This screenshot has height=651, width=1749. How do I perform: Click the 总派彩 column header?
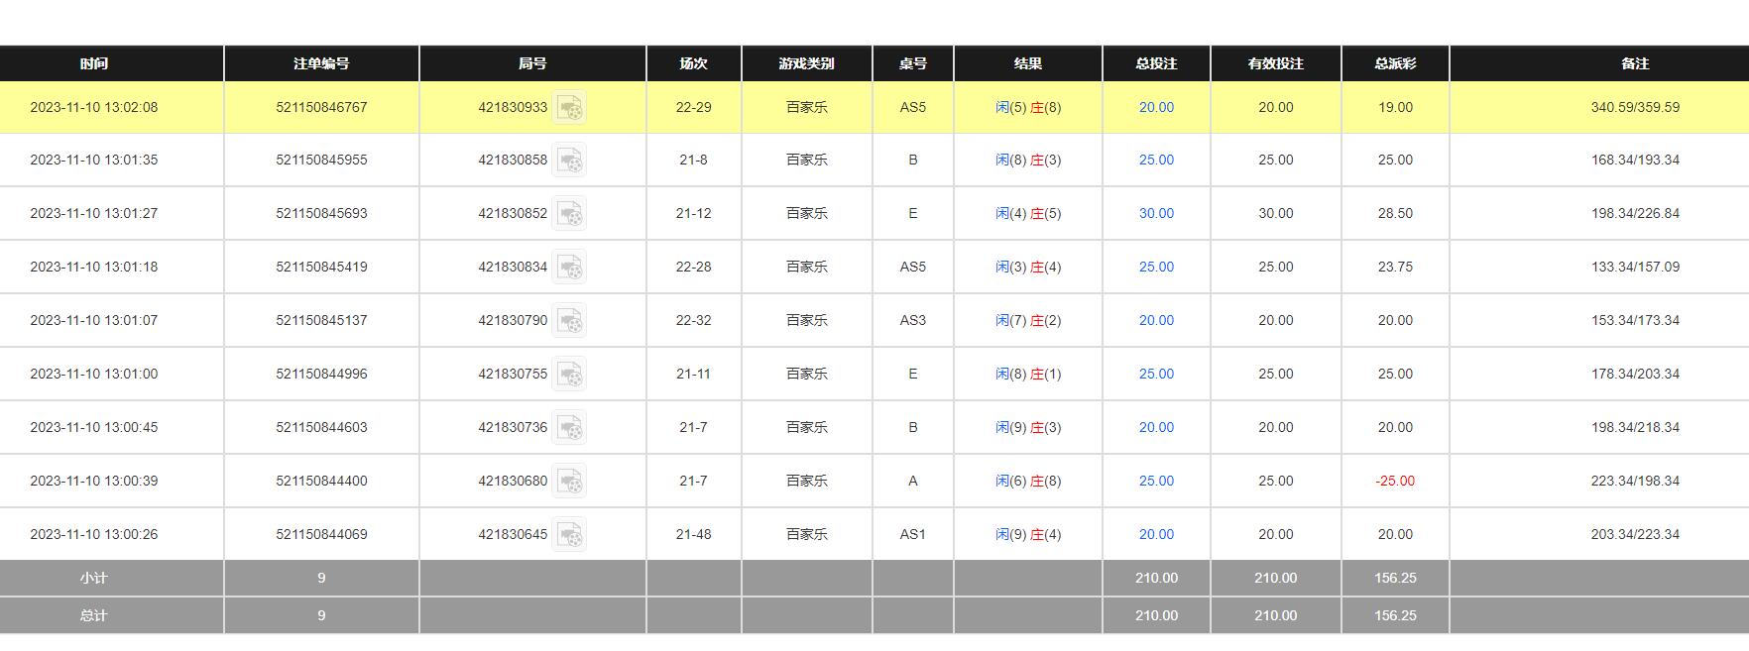pyautogui.click(x=1395, y=63)
